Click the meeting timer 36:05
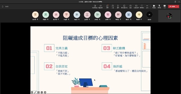This screenshot has height=94, width=181. [7, 7]
